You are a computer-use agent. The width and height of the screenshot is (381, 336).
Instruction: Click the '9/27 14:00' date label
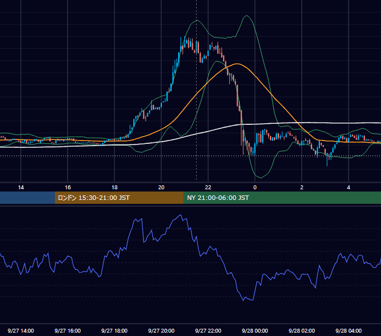[21, 330]
